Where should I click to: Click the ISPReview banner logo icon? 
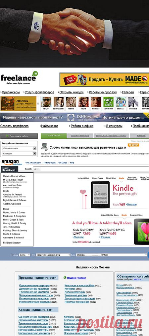point(71,117)
